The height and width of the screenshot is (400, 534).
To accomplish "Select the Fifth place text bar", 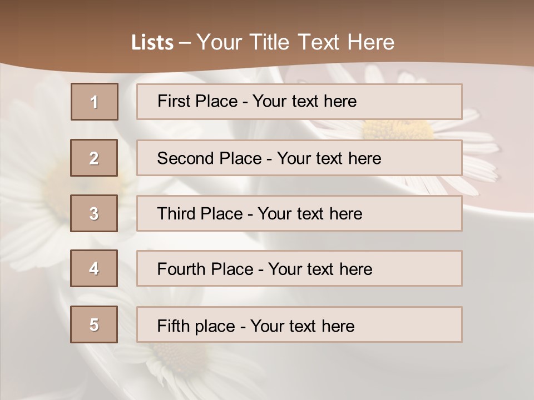I will (x=299, y=324).
